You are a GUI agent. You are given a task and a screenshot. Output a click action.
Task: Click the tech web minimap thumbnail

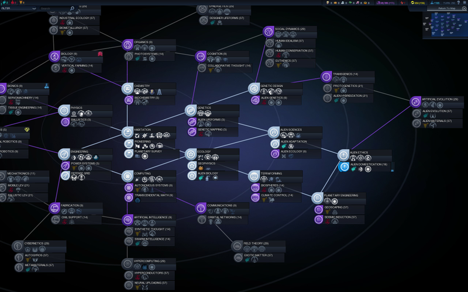coord(442,26)
